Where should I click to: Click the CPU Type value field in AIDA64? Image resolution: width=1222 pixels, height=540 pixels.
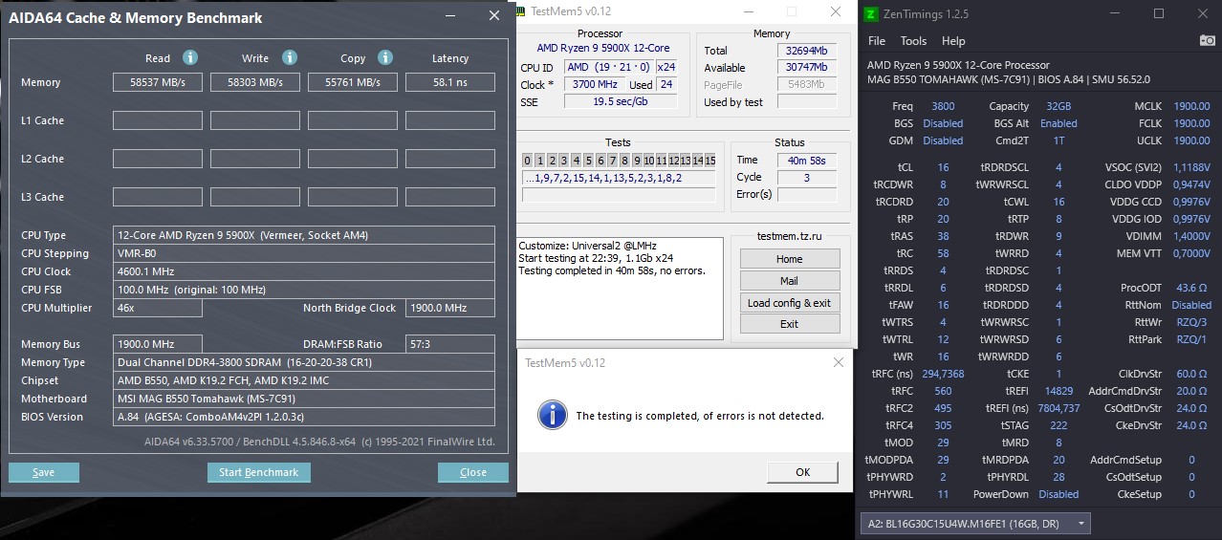304,235
